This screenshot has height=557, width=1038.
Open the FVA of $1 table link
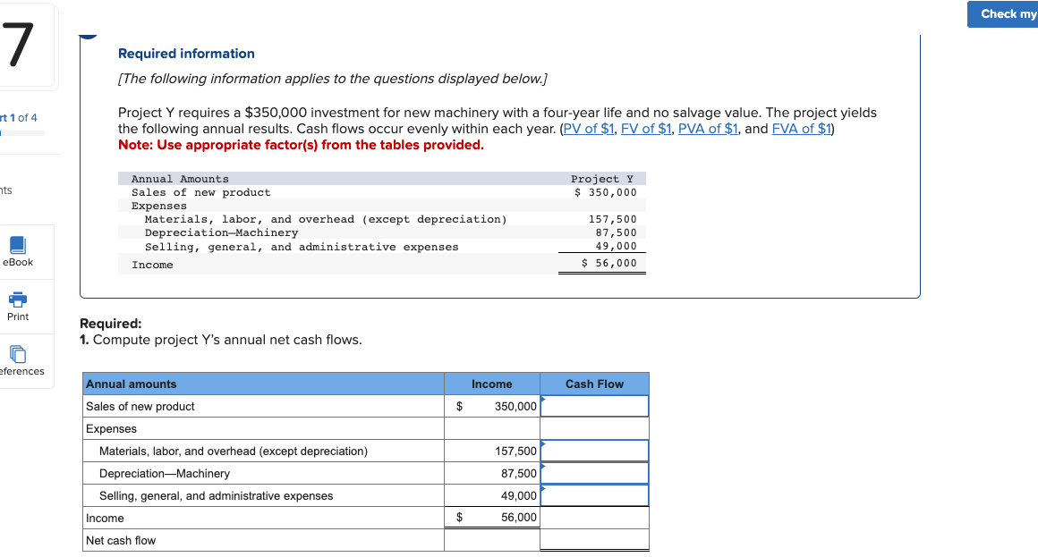(801, 129)
